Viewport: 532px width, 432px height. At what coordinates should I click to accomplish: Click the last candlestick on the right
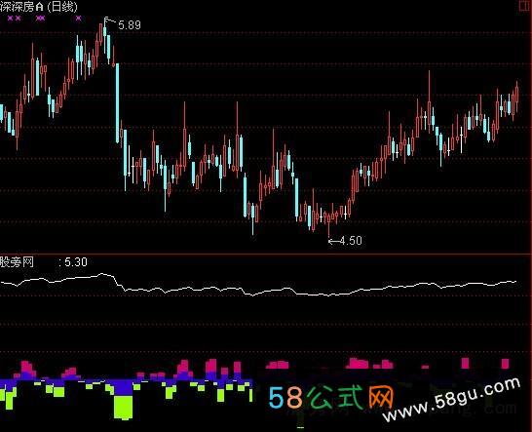(516, 97)
